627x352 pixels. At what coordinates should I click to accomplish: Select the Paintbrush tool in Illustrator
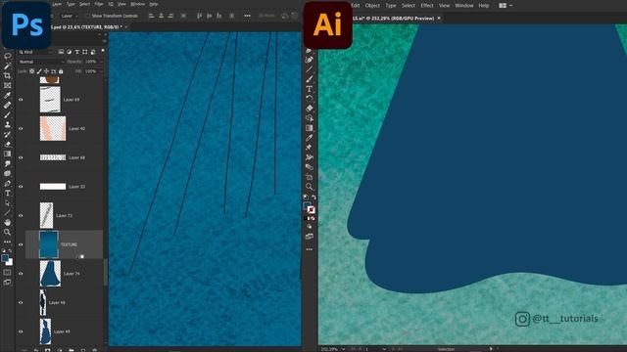coord(310,79)
